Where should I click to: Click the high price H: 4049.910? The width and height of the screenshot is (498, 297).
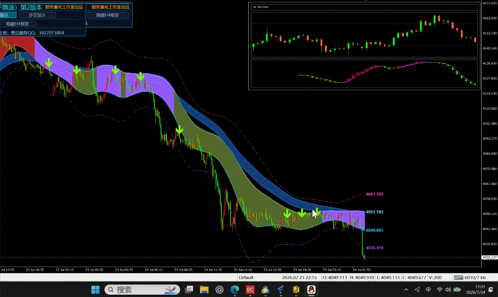[x=363, y=278]
